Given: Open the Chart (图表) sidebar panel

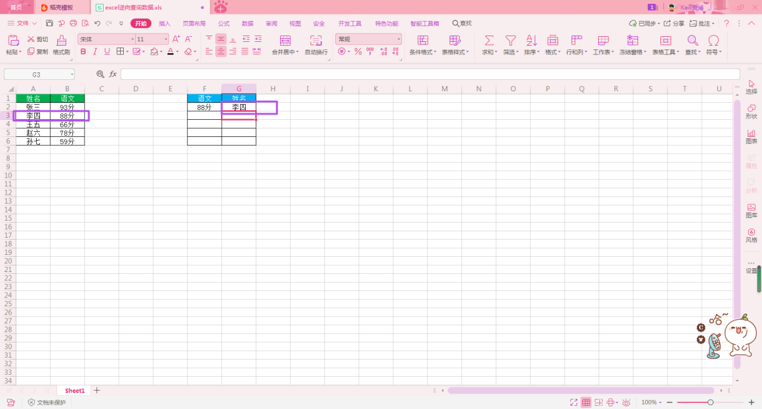Looking at the screenshot, I should click(x=751, y=136).
